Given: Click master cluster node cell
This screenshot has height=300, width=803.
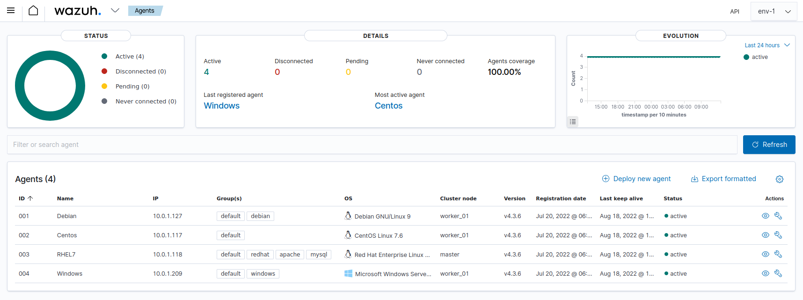Looking at the screenshot, I should [450, 254].
